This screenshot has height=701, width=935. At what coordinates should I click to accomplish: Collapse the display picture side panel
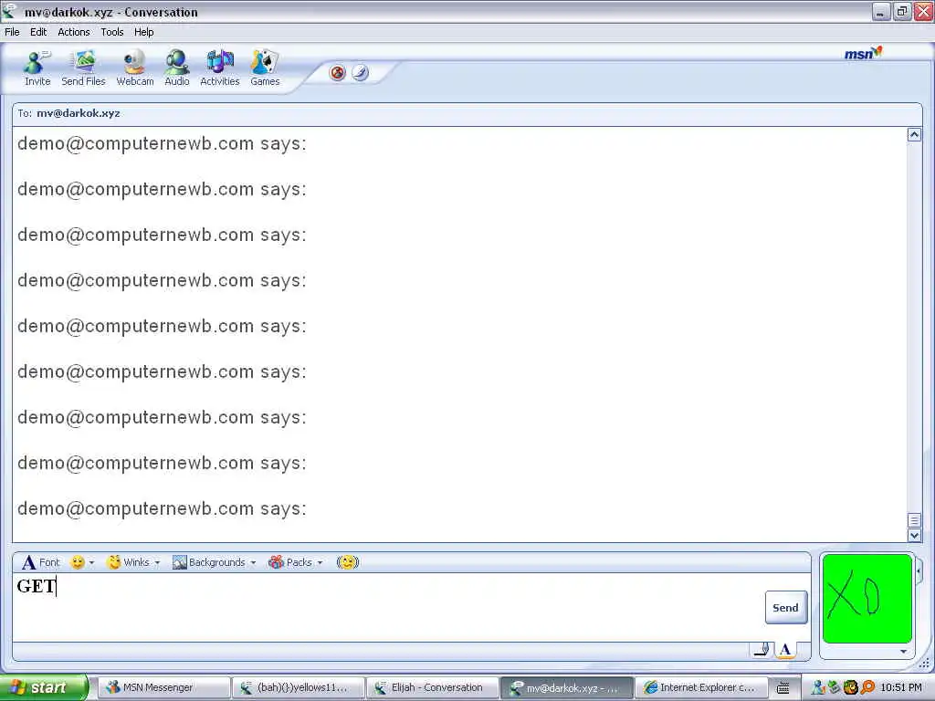pos(919,572)
